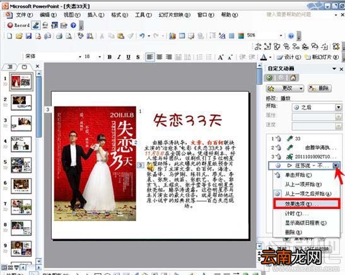Toggle text Shadow formatting
The height and width of the screenshot is (275, 345).
(138, 57)
